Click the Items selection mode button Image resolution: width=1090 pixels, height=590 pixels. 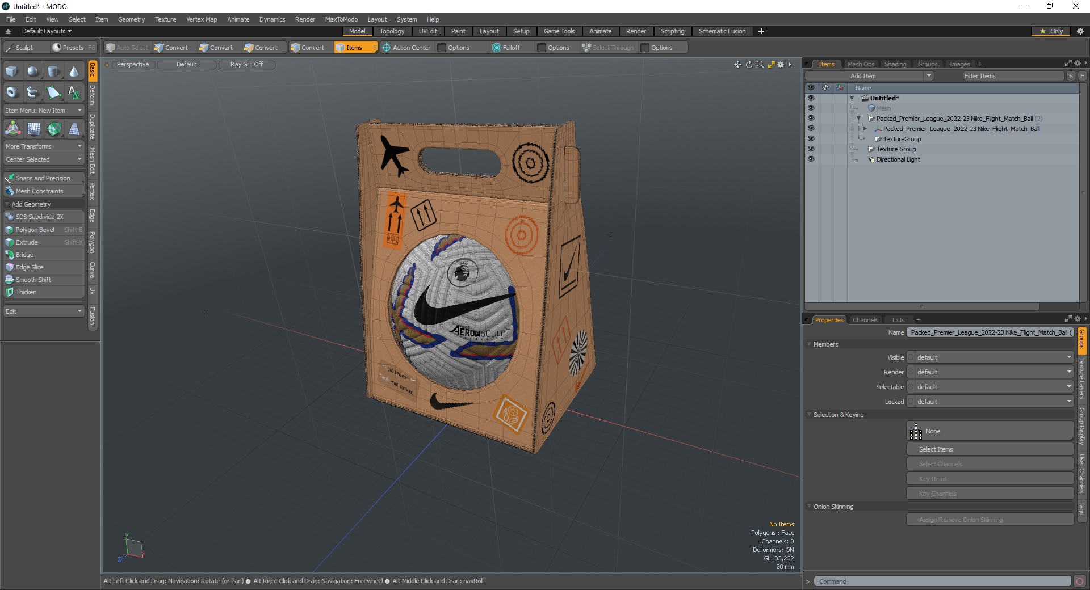tap(355, 48)
